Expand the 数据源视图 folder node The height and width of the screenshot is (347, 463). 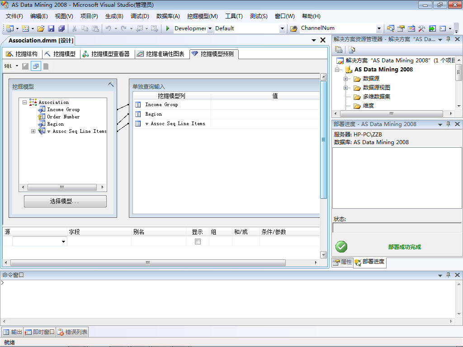(345, 88)
